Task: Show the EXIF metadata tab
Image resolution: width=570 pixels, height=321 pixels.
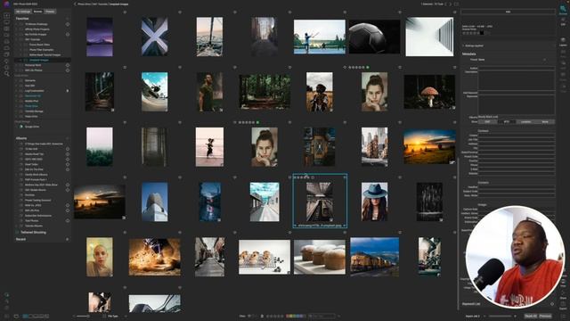Action: (x=487, y=122)
